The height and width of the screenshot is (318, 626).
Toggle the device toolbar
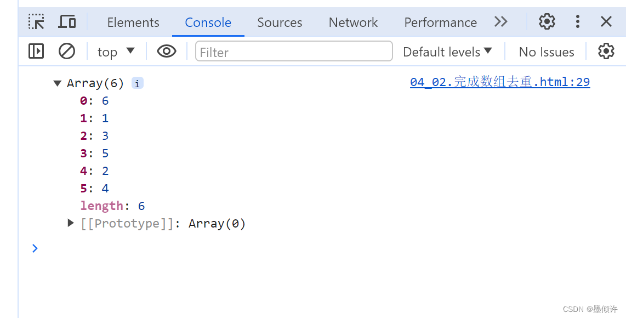[67, 22]
